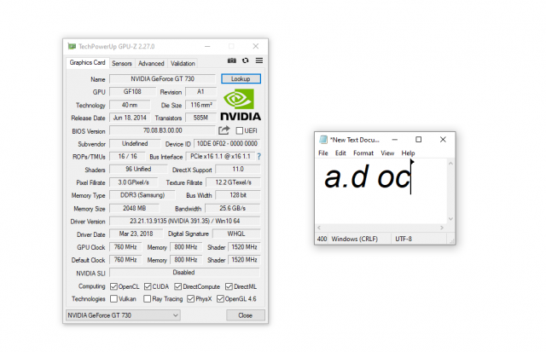Click the BIOS export share icon

224,130
